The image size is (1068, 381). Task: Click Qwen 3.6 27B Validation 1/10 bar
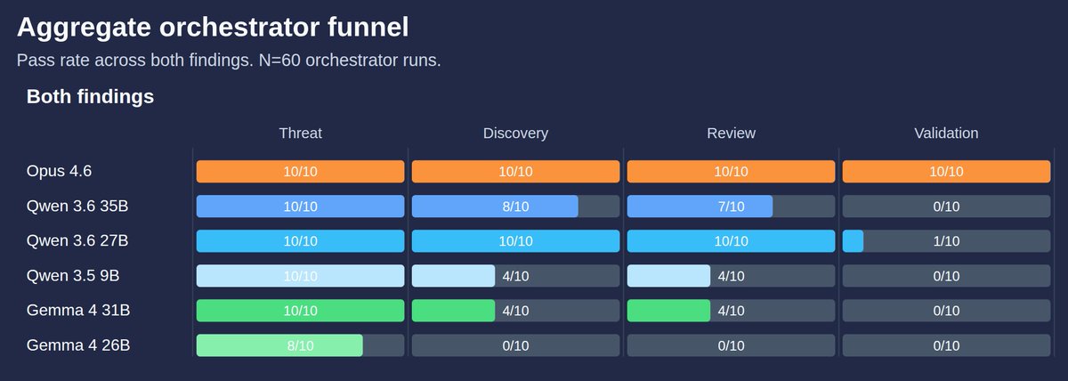pos(946,241)
